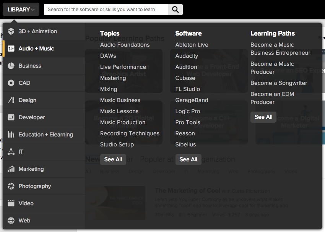This screenshot has width=325, height=232.
Task: Open the LIBRARY dropdown menu
Action: (x=21, y=10)
